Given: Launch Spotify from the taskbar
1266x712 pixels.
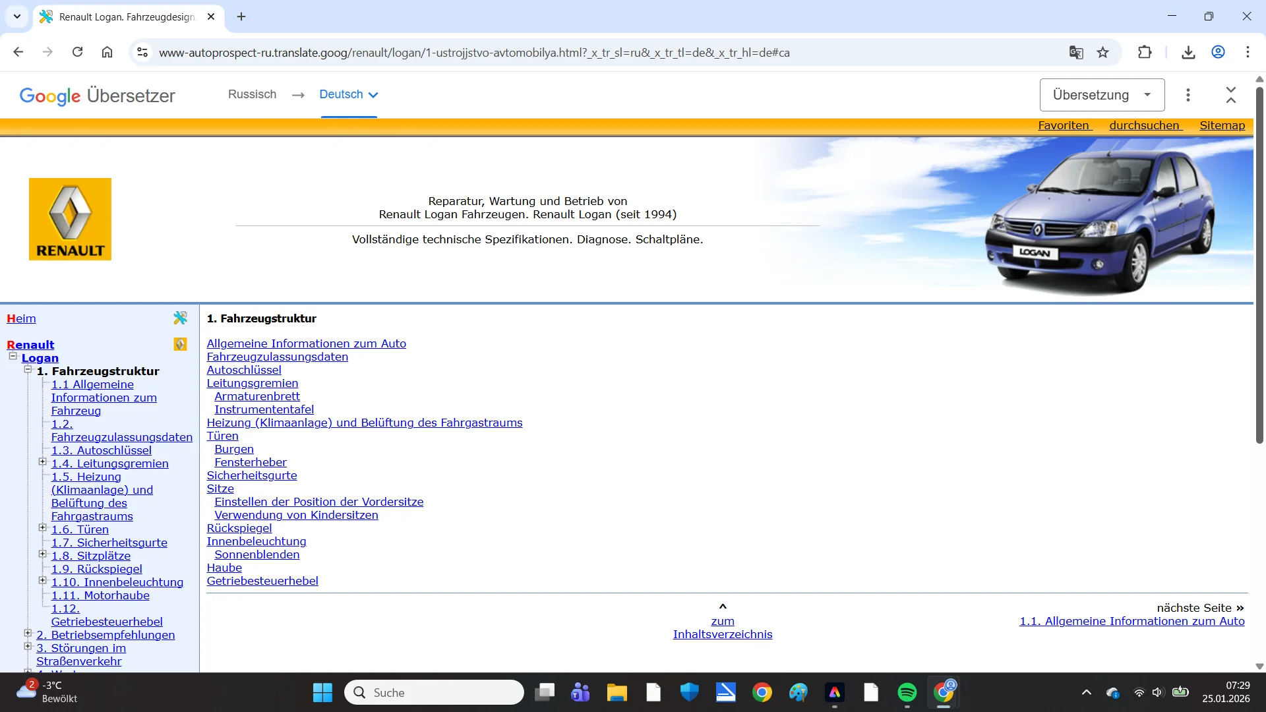Looking at the screenshot, I should 907,692.
